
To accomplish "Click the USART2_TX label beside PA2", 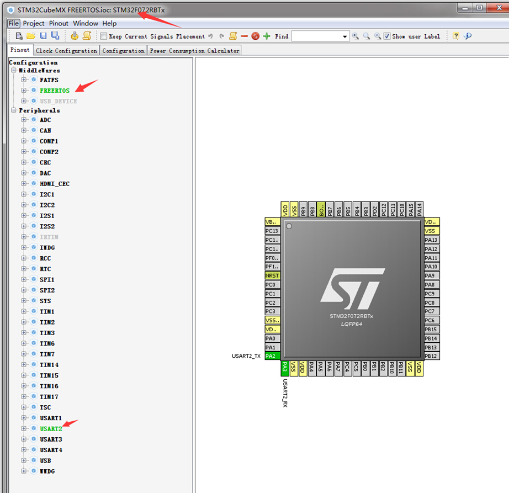I will [x=246, y=356].
